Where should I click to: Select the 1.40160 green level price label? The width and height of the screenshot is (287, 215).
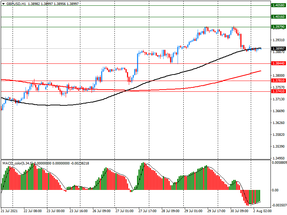278,17
